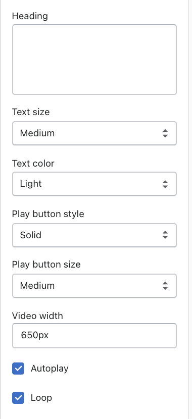This screenshot has width=192, height=419.
Task: Click the Play button style label
Action: tap(48, 214)
